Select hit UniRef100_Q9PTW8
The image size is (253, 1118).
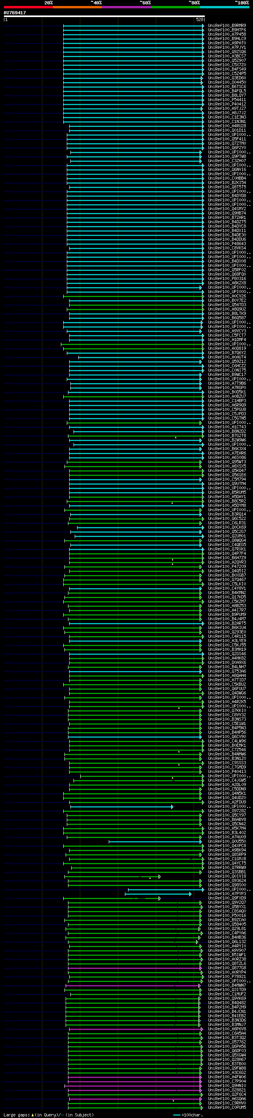[227, 156]
